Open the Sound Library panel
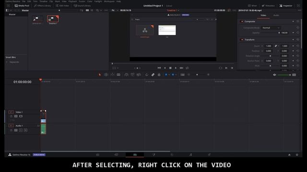The height and width of the screenshot is (172, 307). click(x=82, y=6)
